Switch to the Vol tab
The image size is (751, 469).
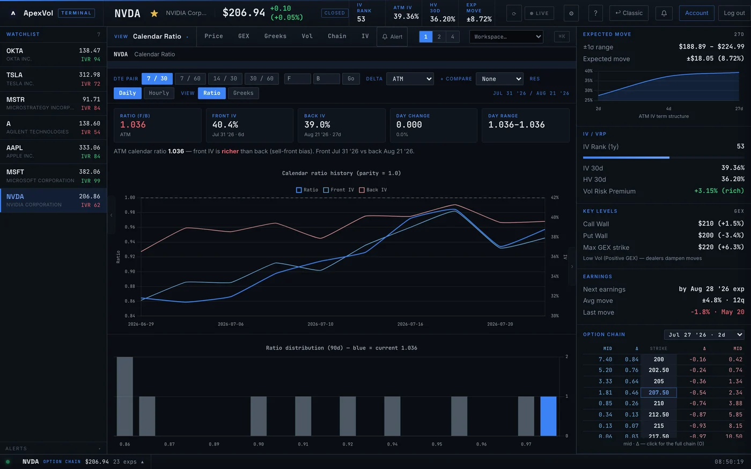pos(307,36)
